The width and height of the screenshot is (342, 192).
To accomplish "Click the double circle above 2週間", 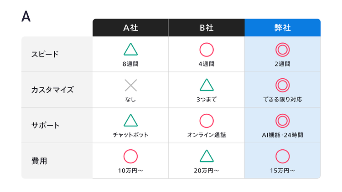I will (x=283, y=49).
